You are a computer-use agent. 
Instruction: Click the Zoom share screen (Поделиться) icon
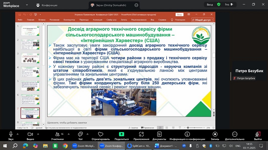click(121, 134)
